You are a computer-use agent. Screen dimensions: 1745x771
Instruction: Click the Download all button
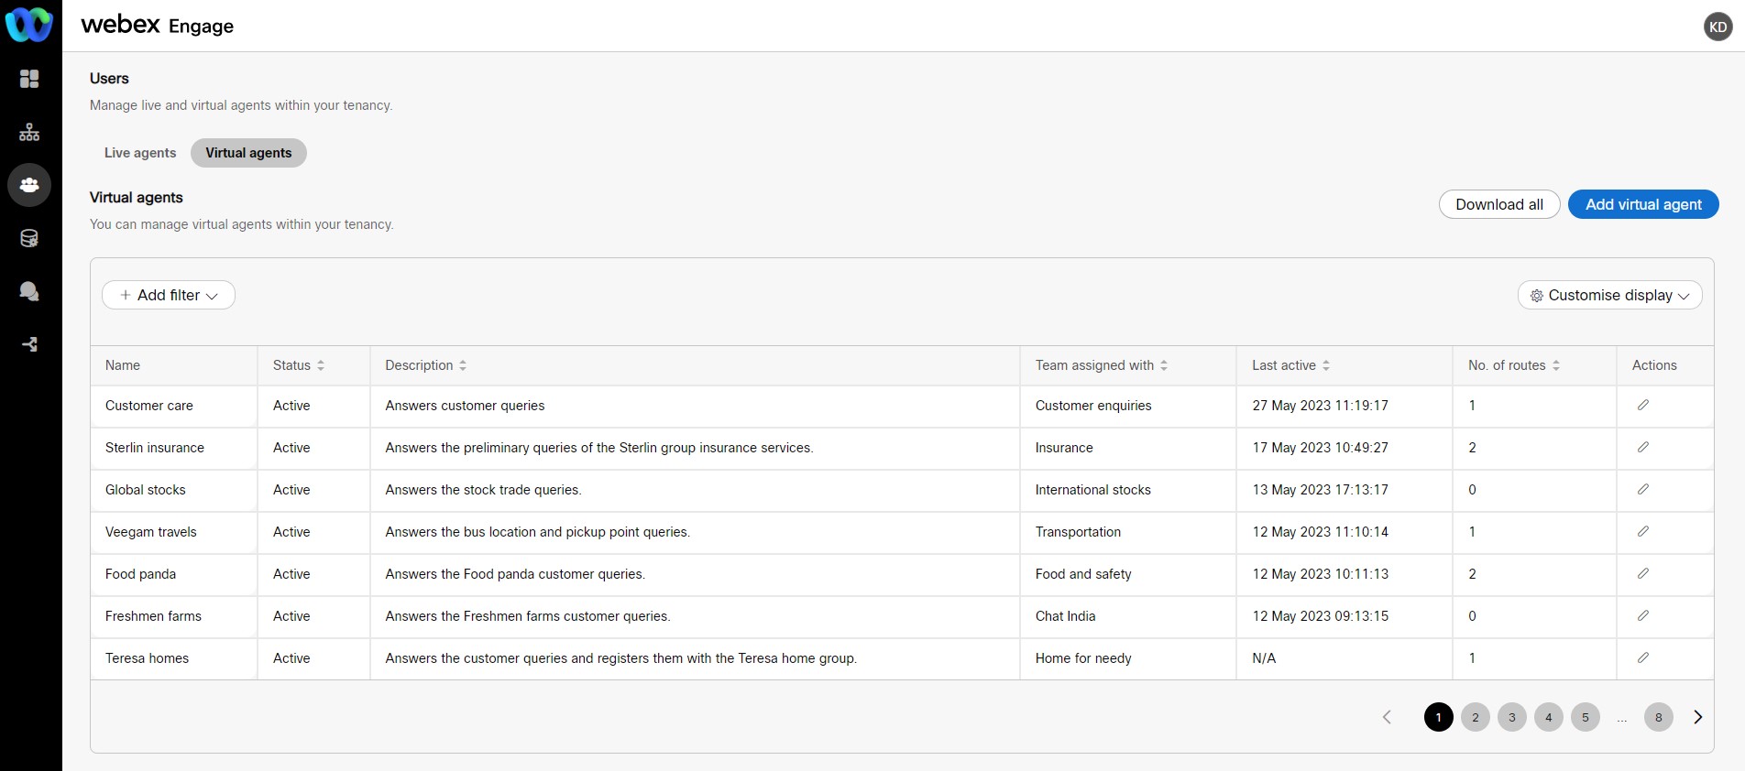1499,204
